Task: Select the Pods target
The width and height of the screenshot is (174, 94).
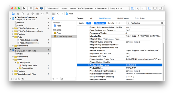Action: [x=58, y=33]
